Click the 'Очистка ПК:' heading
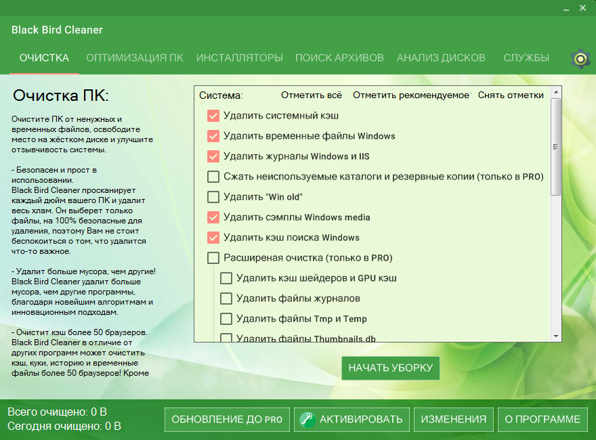The image size is (596, 440). (x=61, y=95)
